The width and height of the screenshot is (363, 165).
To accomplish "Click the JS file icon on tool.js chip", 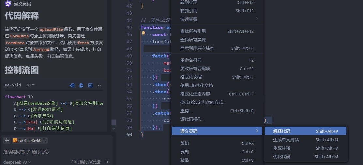I will (x=15, y=140).
